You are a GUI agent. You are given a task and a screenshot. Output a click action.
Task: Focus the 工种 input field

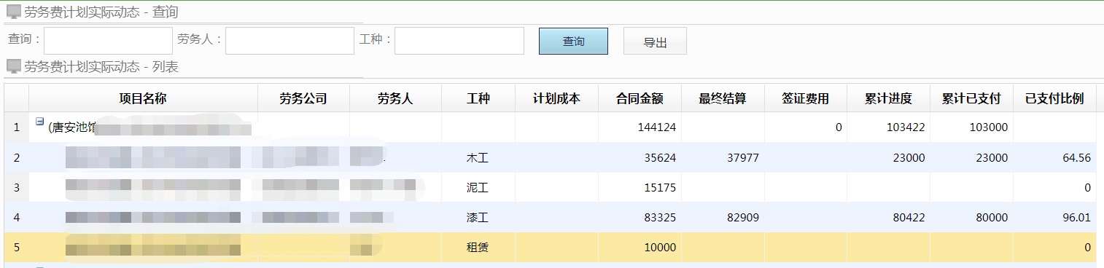click(459, 41)
